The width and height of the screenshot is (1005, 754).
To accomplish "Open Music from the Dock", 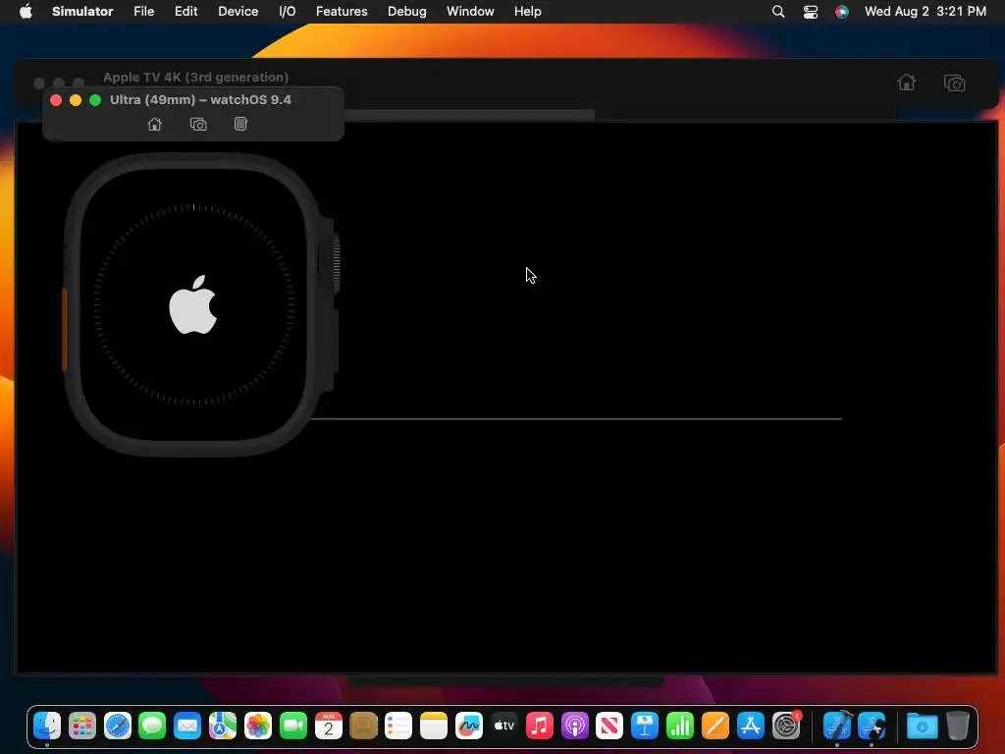I will point(539,726).
